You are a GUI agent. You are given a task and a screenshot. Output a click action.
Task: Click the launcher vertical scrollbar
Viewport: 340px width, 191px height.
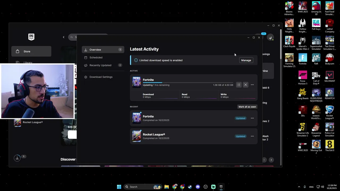tap(281, 44)
